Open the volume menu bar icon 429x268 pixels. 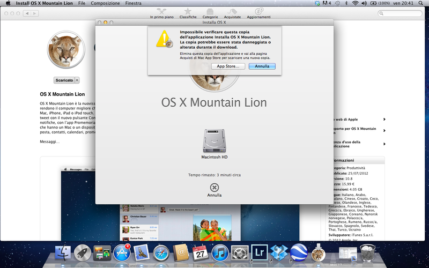point(364,3)
